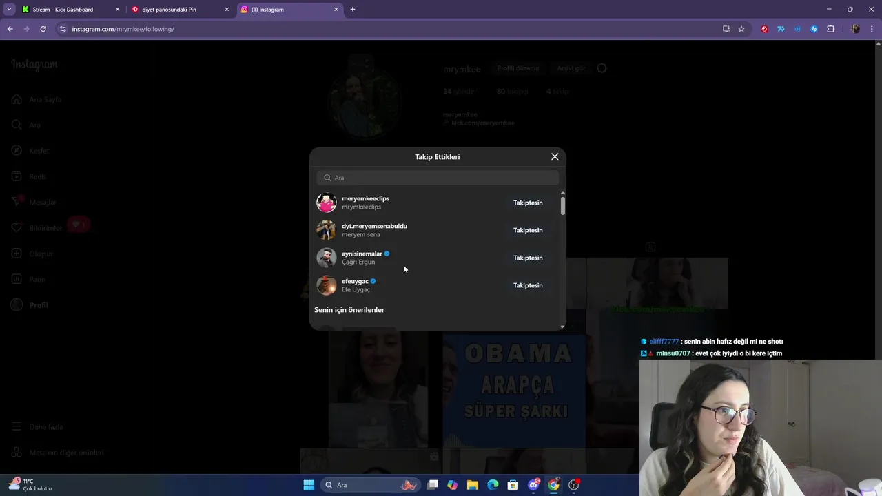Click Takiptesin next to aynisinemalar
This screenshot has height=496, width=882.
[x=528, y=258]
